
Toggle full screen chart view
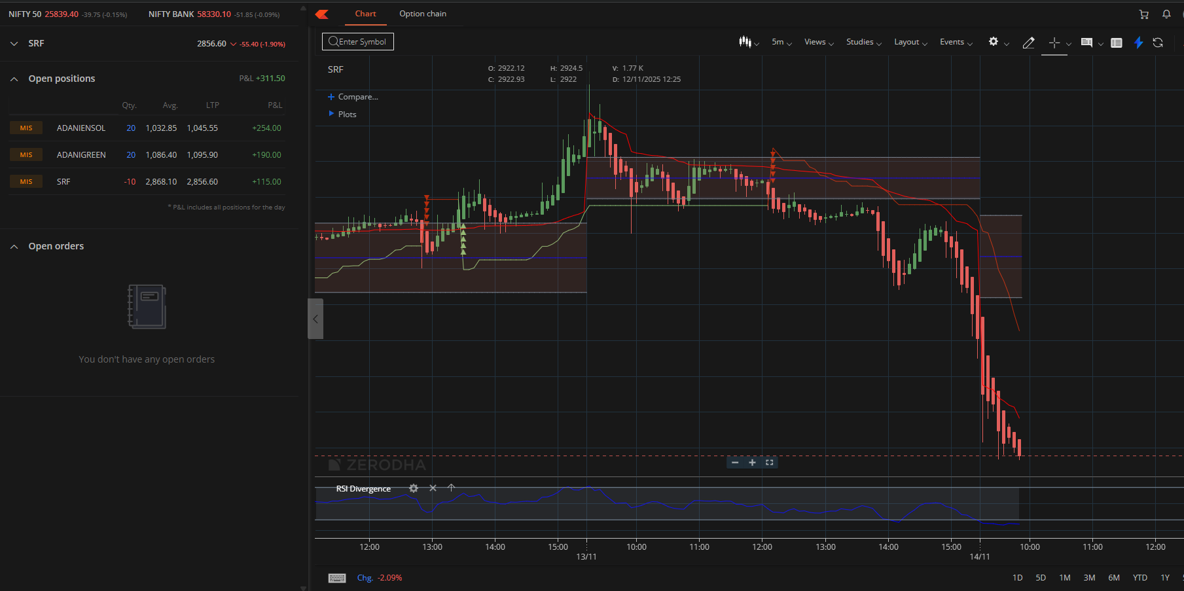[x=770, y=463]
